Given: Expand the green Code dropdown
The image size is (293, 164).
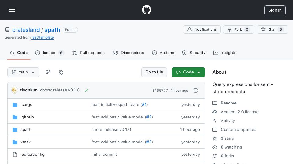Looking at the screenshot, I should pos(188,72).
